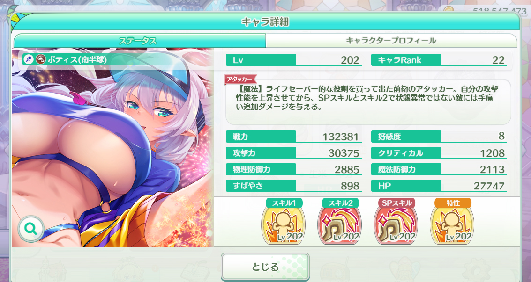Image resolution: width=531 pixels, height=282 pixels.
Task: Open the キャラクタープロフィール tab
Action: point(391,41)
